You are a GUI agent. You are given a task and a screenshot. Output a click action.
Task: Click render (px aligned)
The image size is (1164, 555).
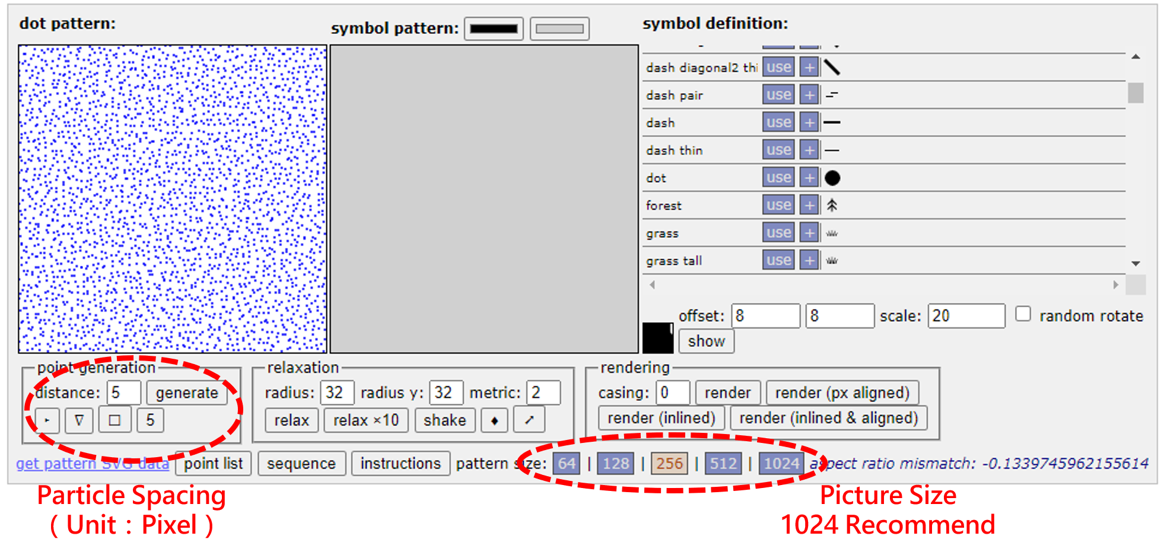[x=842, y=393]
